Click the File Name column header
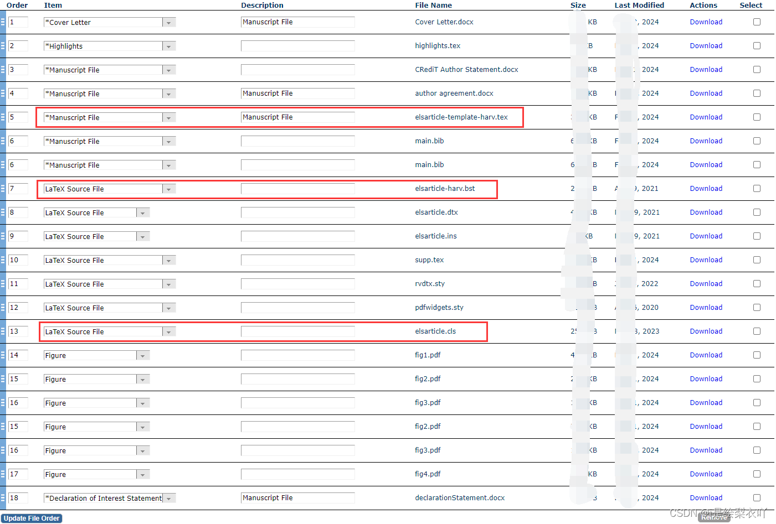776x524 pixels. pos(433,5)
